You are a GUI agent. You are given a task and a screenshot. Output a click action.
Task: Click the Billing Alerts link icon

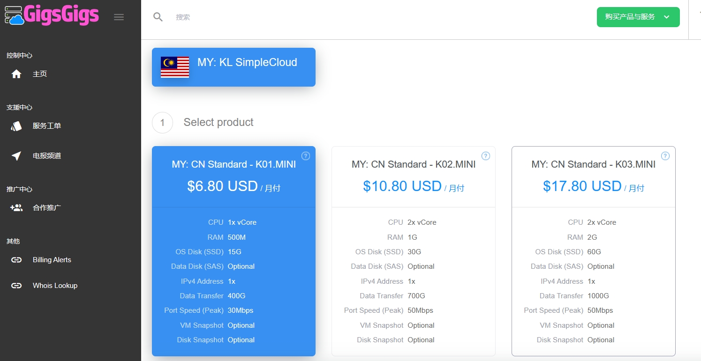point(16,260)
